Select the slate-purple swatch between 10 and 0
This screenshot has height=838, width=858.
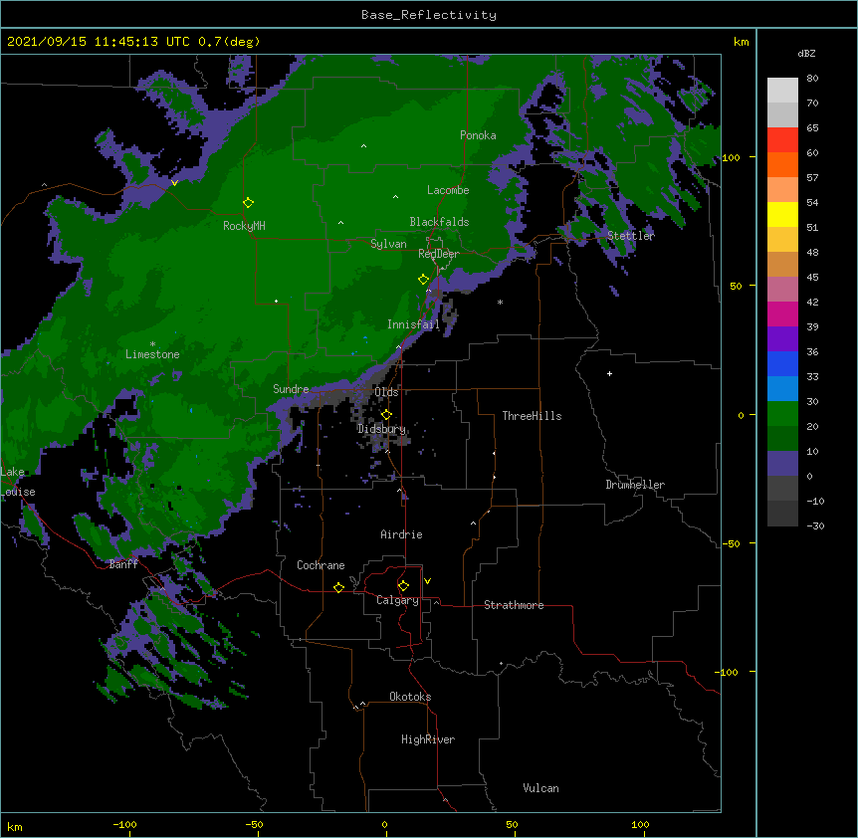pos(782,464)
